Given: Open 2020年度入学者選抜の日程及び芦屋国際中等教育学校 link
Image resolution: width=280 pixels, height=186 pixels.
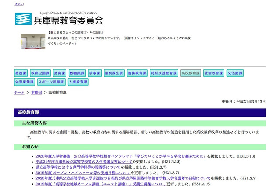Looking at the screenshot, I should click(x=123, y=178).
